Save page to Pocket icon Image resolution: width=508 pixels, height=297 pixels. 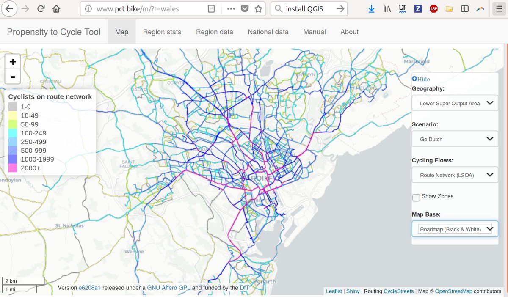coord(245,9)
